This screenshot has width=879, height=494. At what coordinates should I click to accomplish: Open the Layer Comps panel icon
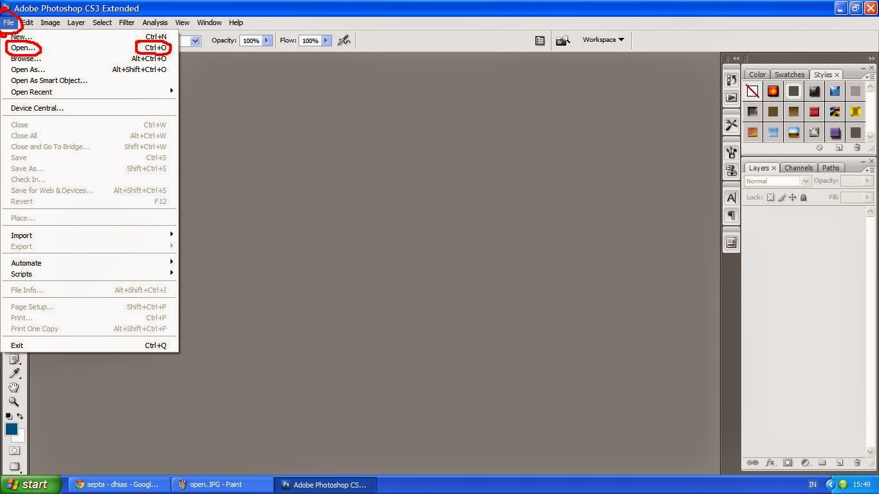point(732,242)
